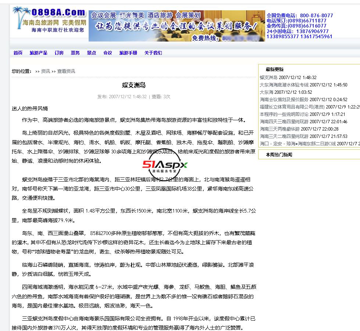
Task: Go to the 首页 home menu item
Action: [x=18, y=53]
